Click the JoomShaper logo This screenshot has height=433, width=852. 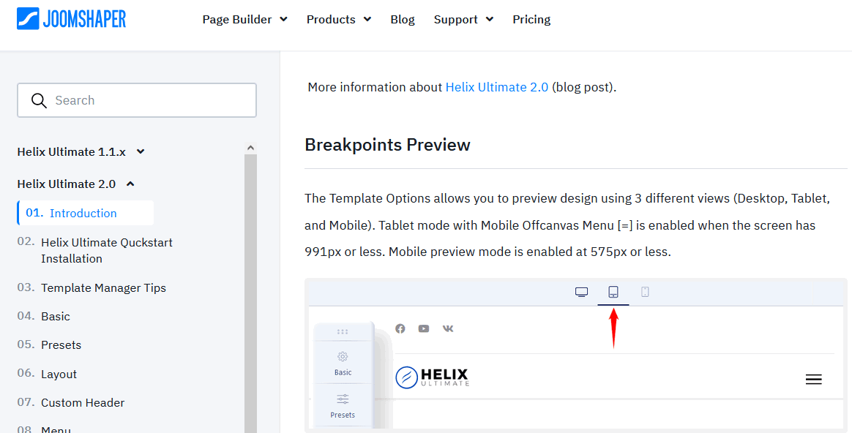coord(71,19)
